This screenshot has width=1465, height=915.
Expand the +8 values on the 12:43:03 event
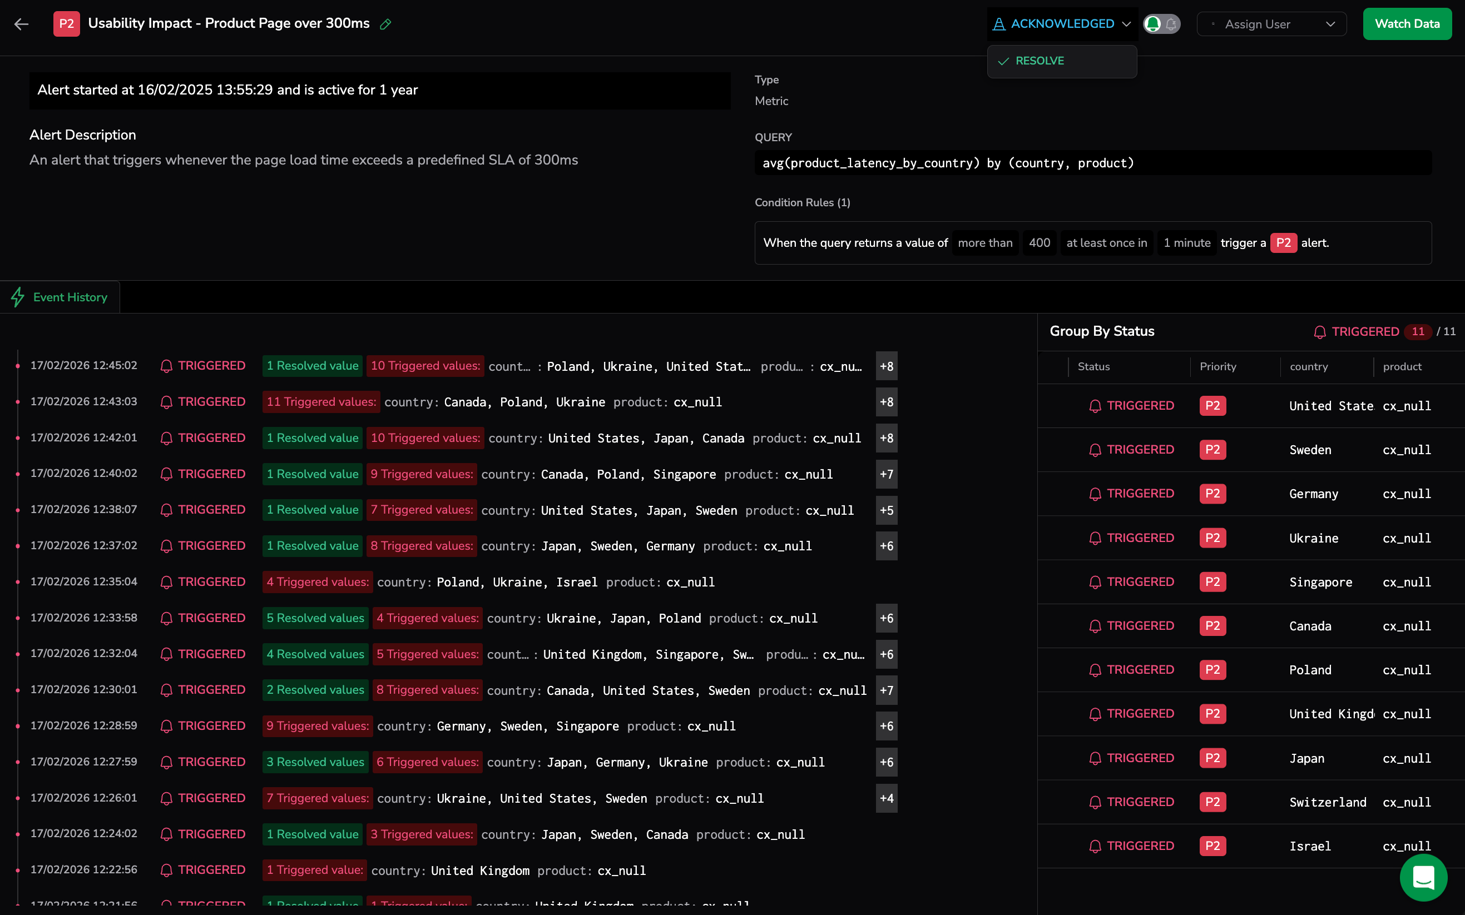[886, 402]
